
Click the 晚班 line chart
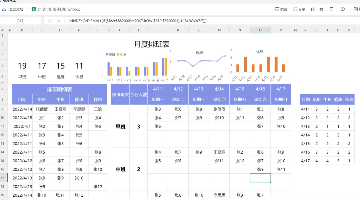pyautogui.click(x=200, y=64)
